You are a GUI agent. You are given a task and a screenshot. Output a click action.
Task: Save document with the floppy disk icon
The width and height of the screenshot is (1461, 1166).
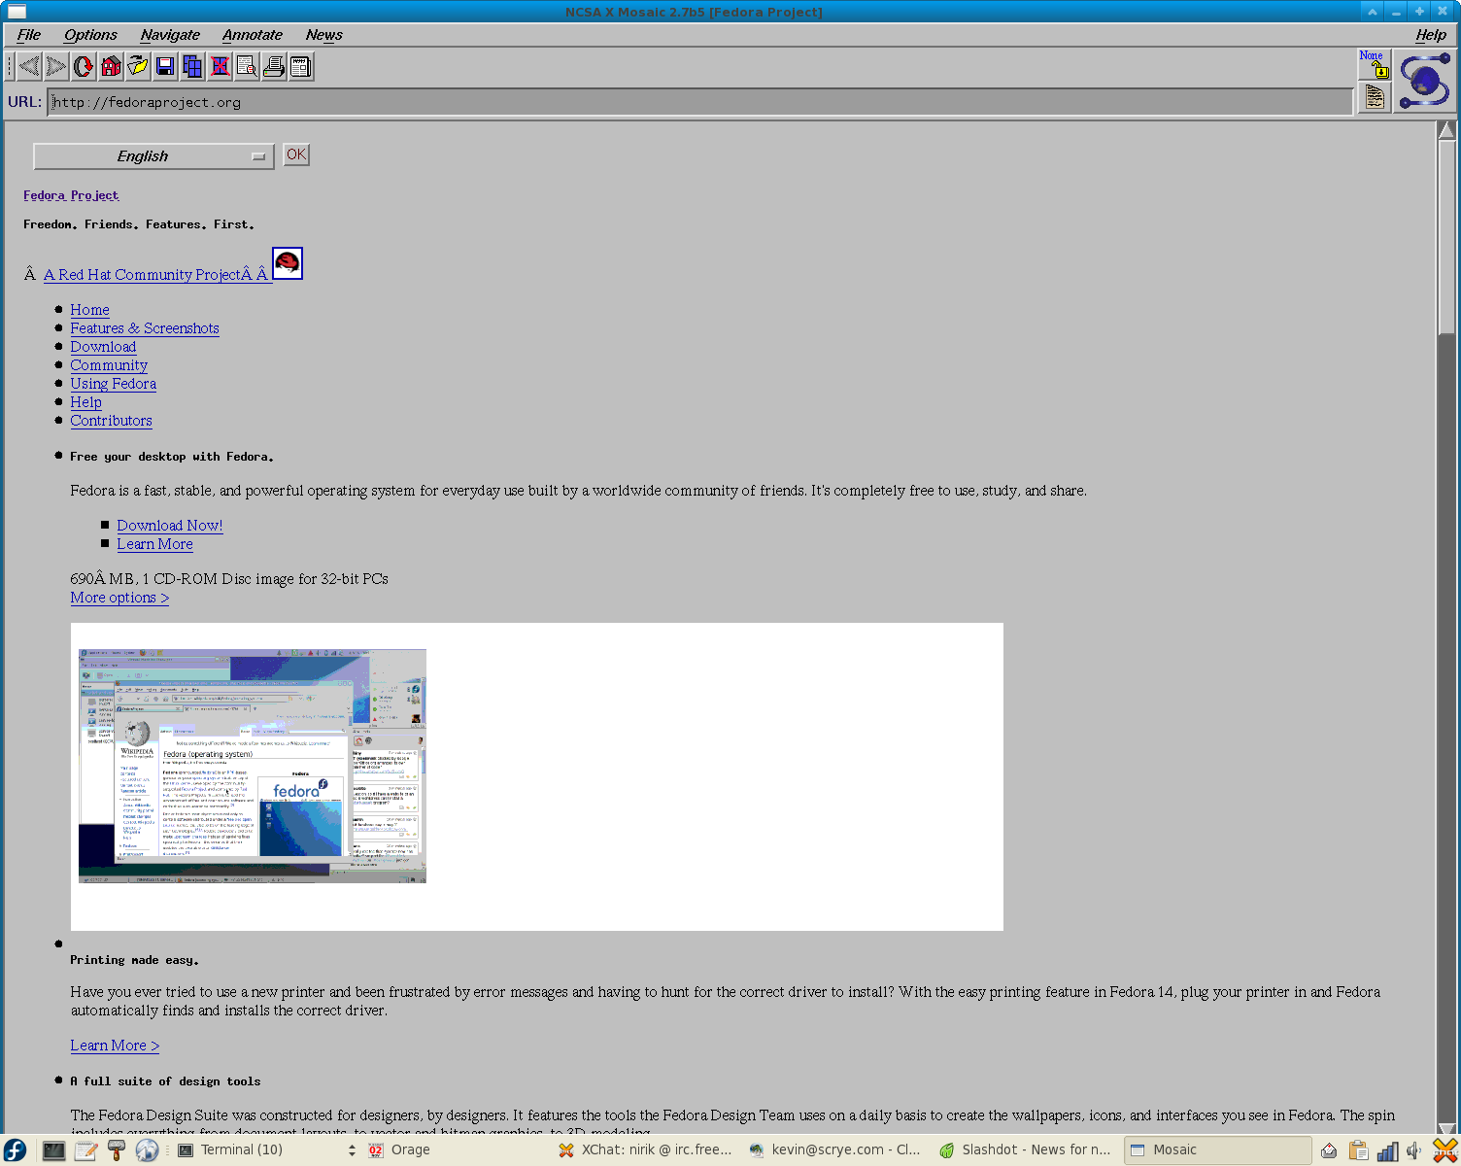165,66
